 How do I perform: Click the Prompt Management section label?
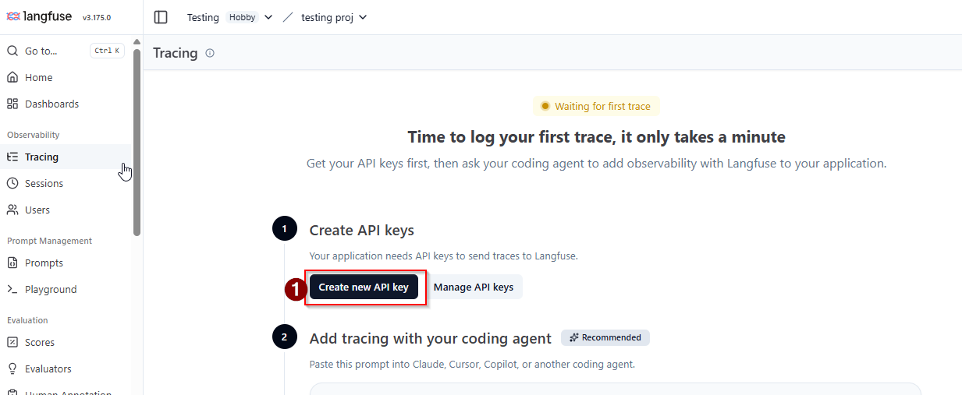tap(49, 241)
